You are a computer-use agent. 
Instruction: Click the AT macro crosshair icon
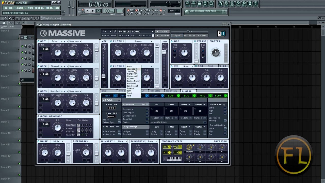[169, 152]
